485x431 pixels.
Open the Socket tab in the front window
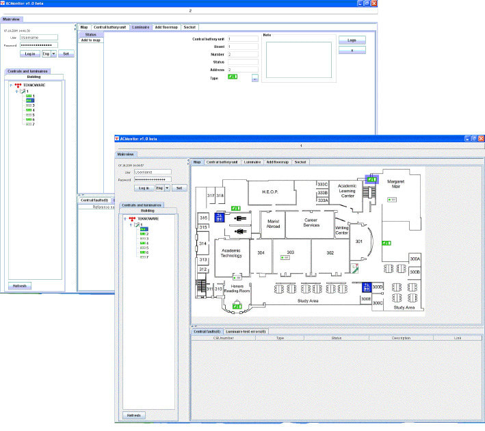coord(300,162)
